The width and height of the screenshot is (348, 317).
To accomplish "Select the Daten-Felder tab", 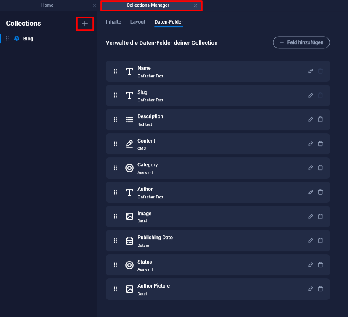I will (x=169, y=22).
